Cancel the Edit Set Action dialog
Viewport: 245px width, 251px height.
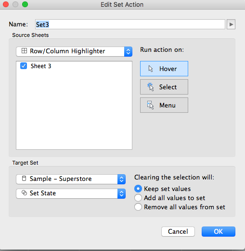[178, 231]
